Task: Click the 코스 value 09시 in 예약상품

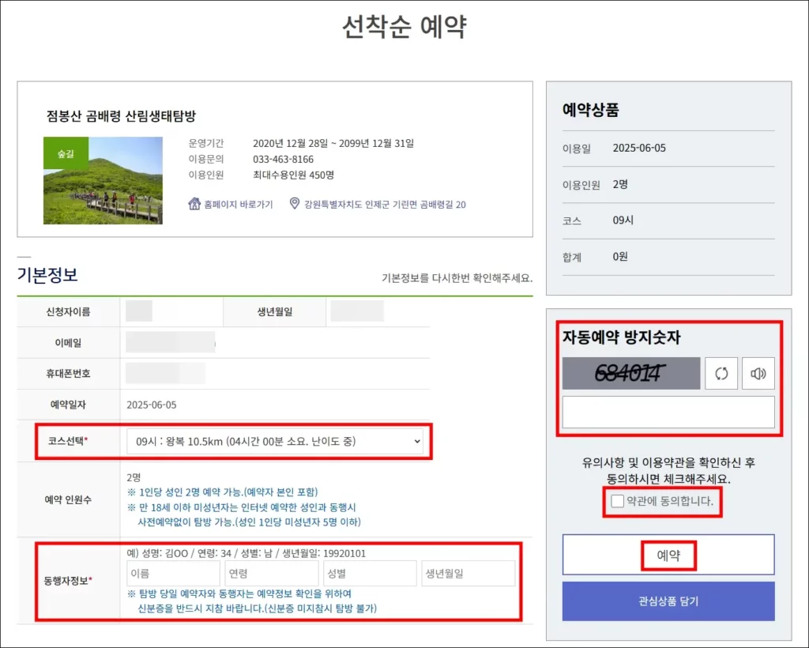Action: (x=623, y=220)
